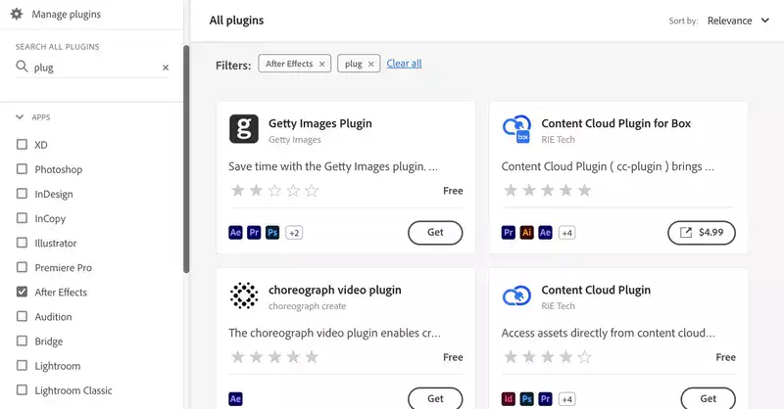Enable the Premiere Pro checkbox

pos(22,267)
